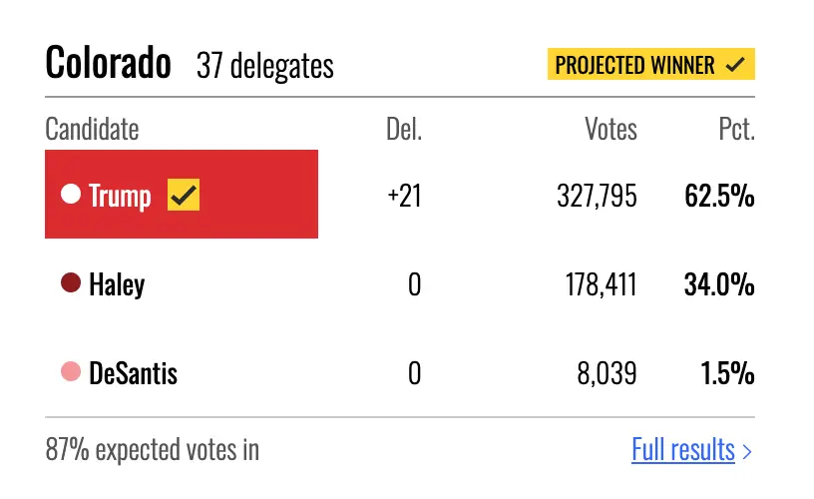Select the Trump candidate name
The height and width of the screenshot is (499, 814).
click(x=120, y=197)
